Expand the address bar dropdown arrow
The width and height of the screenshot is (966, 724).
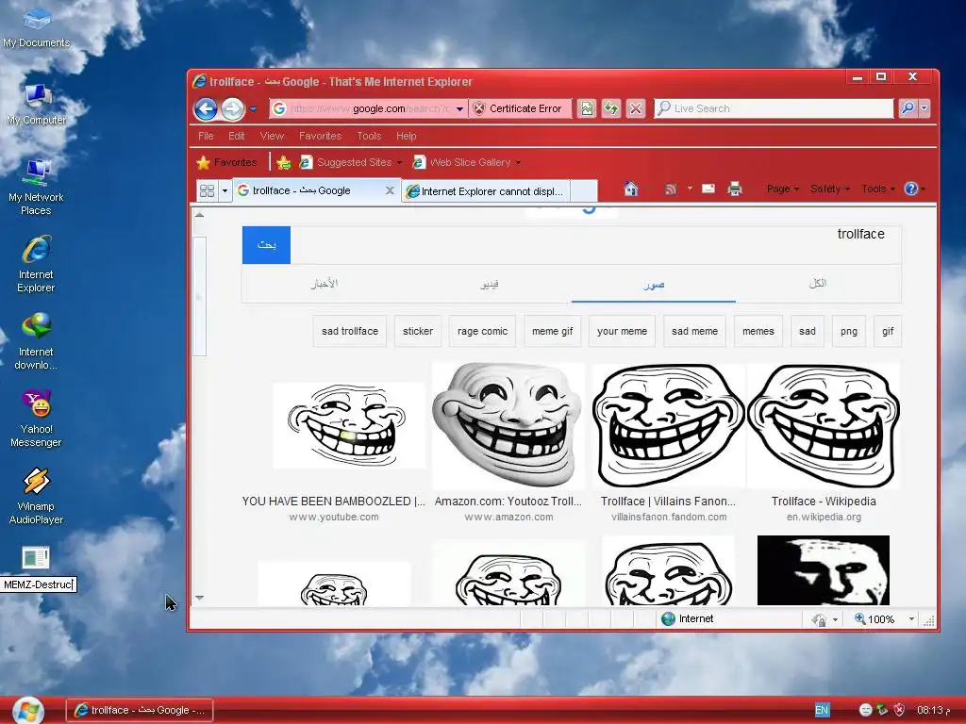tap(459, 109)
